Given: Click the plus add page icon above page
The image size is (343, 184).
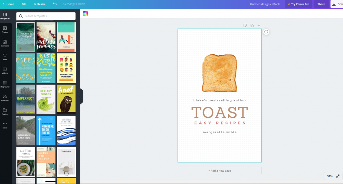Looking at the screenshot, I should pos(259,25).
